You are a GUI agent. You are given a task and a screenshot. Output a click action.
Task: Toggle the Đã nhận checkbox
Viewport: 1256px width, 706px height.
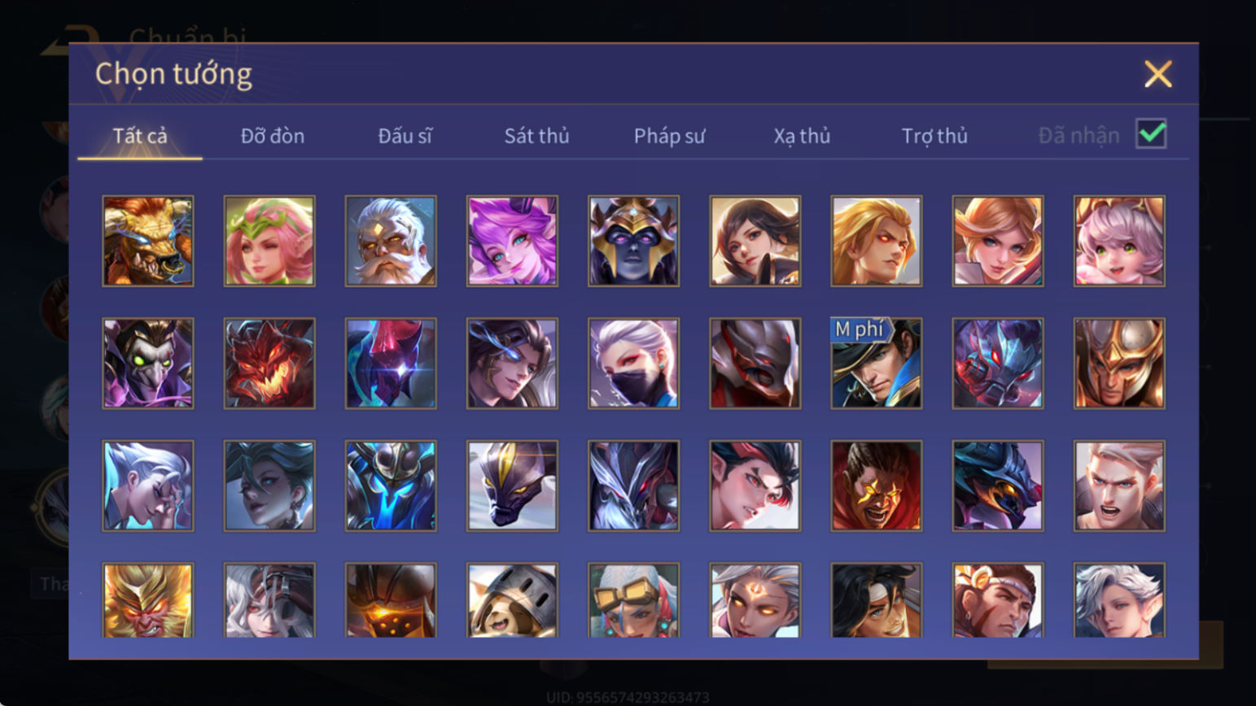click(1151, 134)
